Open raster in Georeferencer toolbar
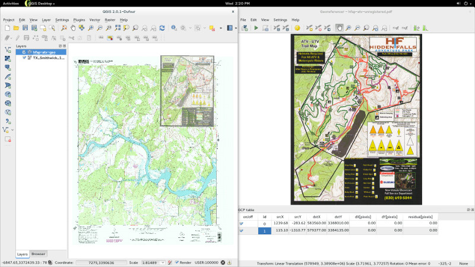 (x=245, y=28)
